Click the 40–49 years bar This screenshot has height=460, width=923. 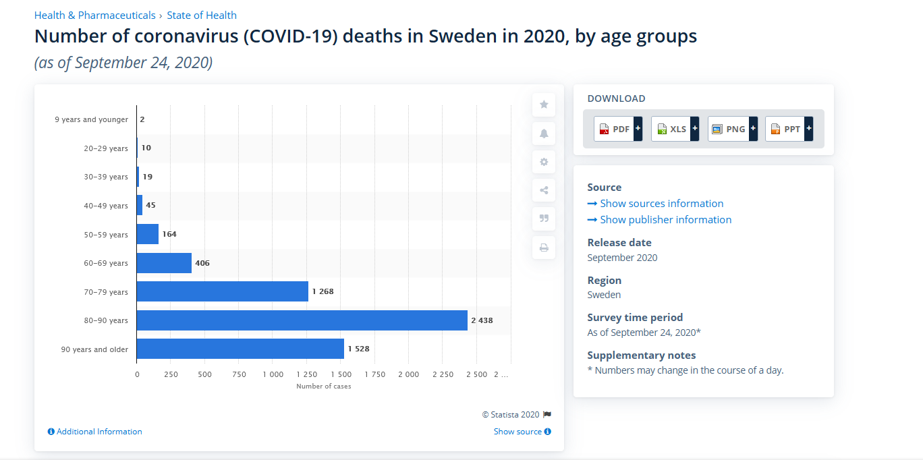140,206
